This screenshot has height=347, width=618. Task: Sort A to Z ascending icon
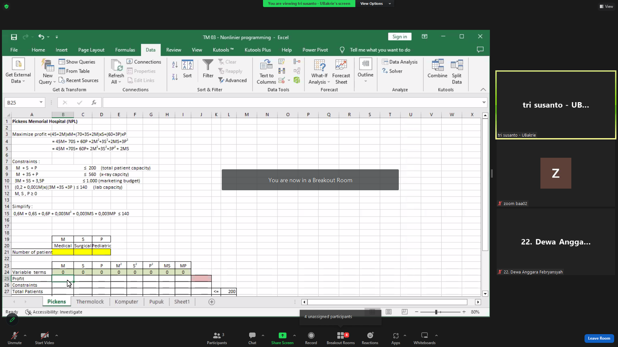(x=175, y=65)
